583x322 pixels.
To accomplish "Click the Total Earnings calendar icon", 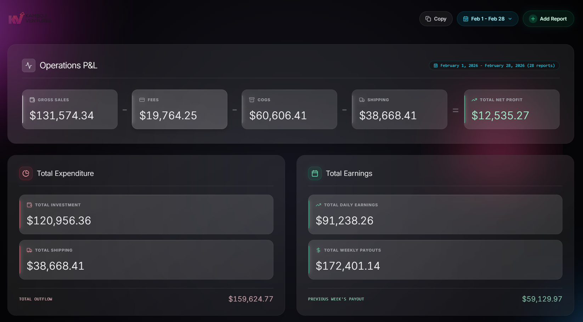I will (315, 173).
